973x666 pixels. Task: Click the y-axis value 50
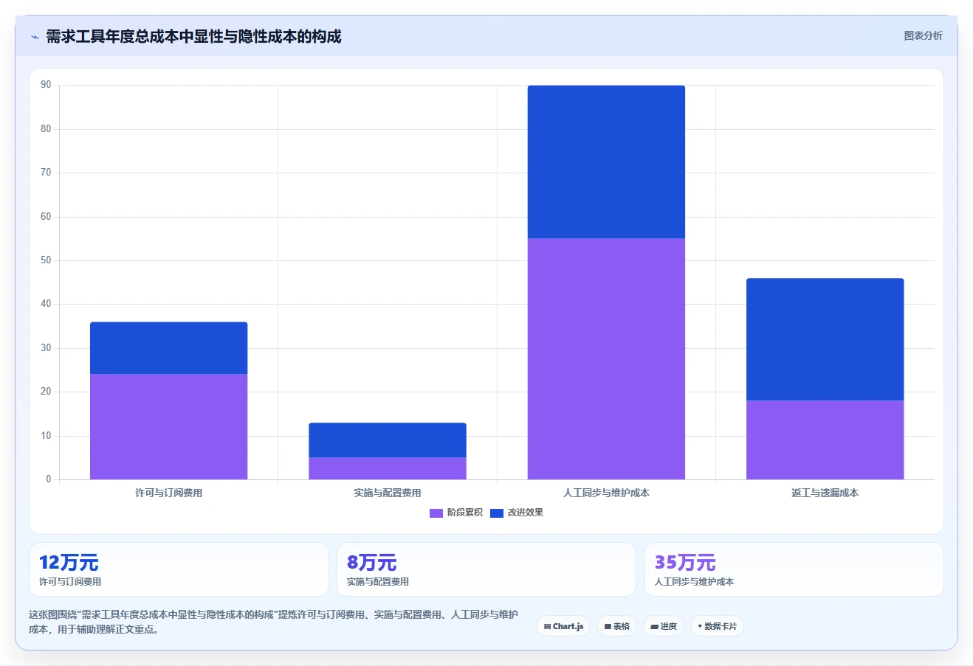click(x=46, y=260)
